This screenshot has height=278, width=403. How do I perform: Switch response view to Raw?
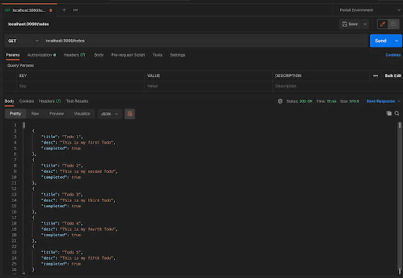[x=35, y=114]
